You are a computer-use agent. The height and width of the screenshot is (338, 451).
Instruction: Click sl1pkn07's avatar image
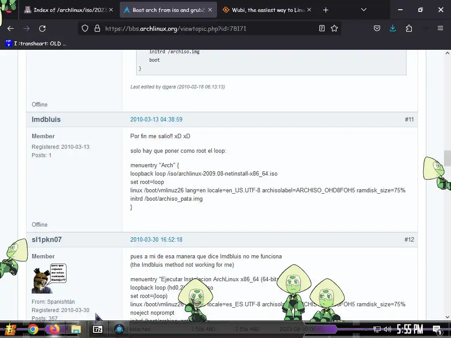[x=49, y=279]
